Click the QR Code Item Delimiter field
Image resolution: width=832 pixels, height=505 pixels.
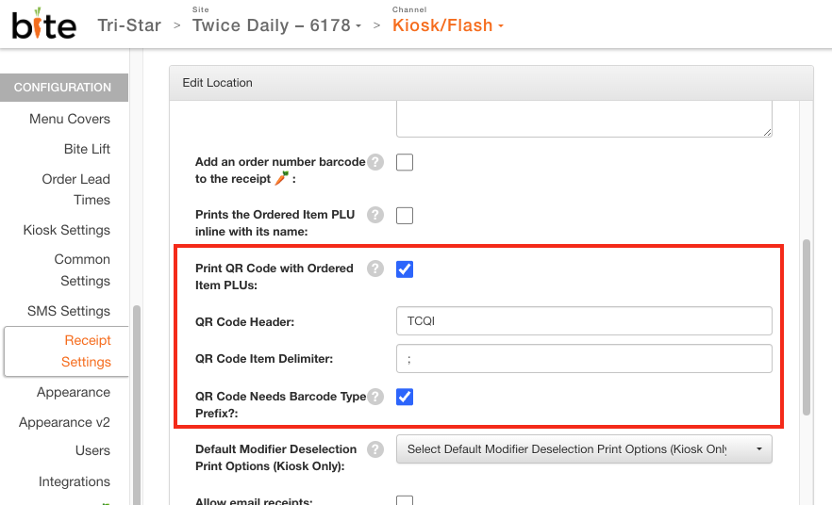pyautogui.click(x=584, y=359)
